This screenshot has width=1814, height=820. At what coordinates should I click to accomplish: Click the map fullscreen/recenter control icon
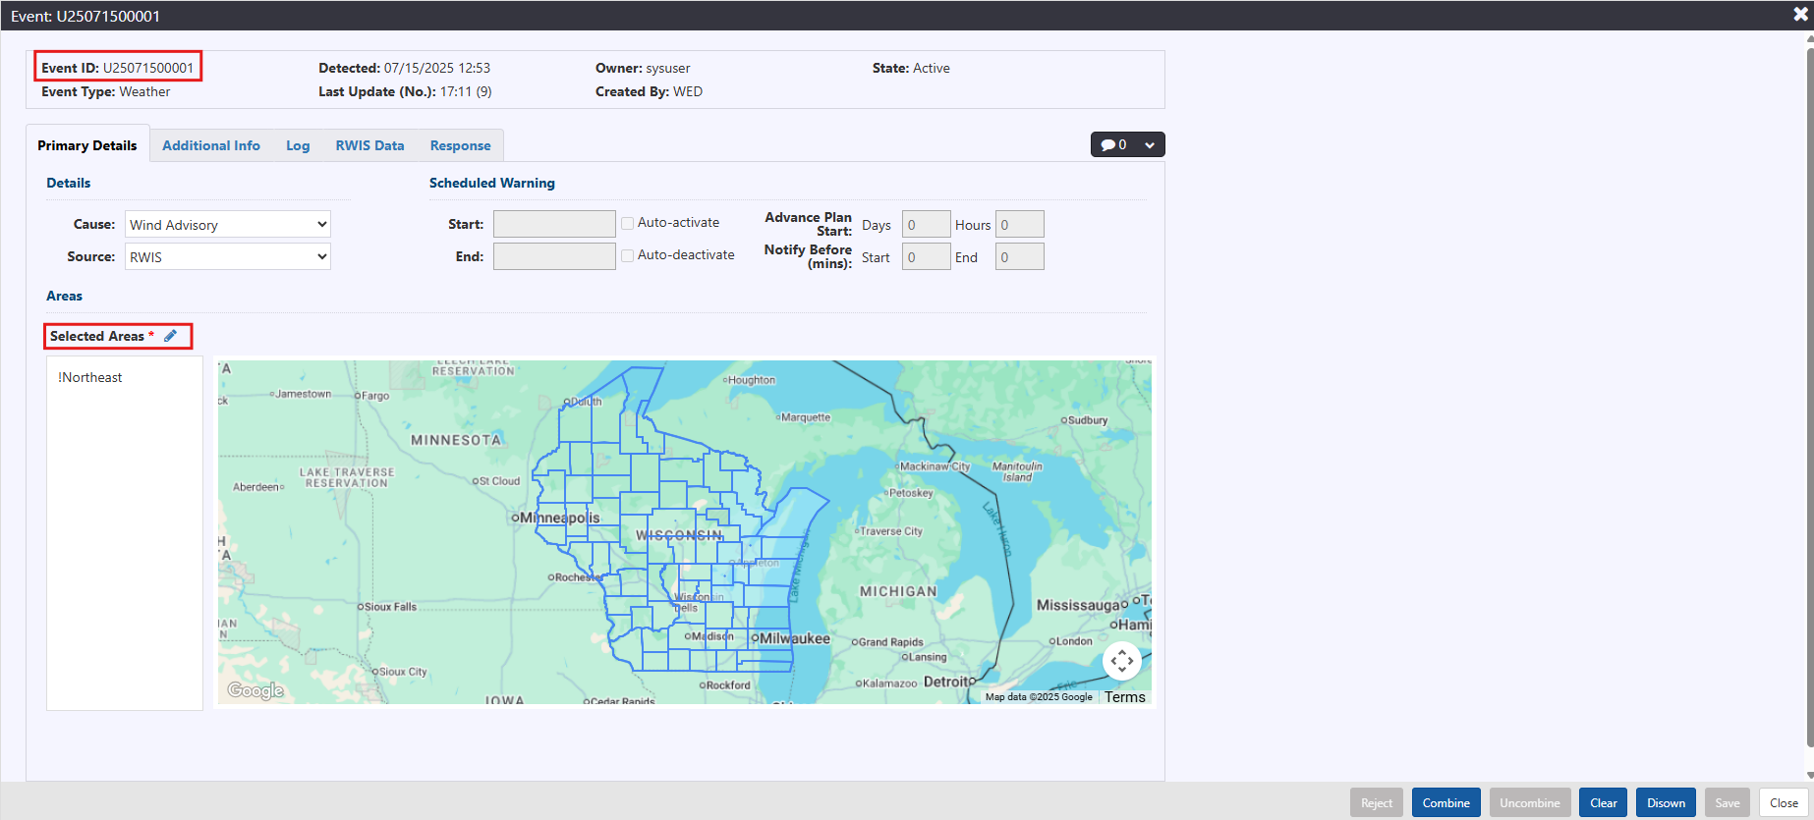click(1121, 661)
